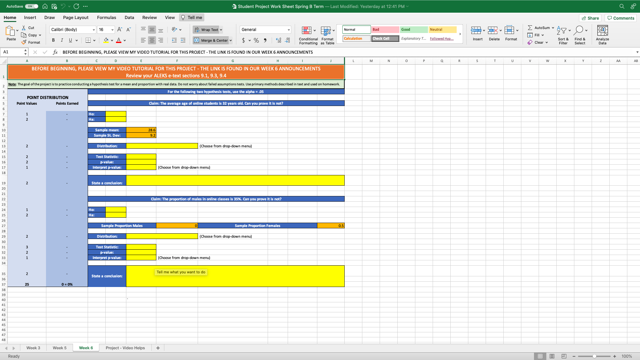The image size is (640, 360).
Task: Click the Share button
Action: [x=590, y=18]
